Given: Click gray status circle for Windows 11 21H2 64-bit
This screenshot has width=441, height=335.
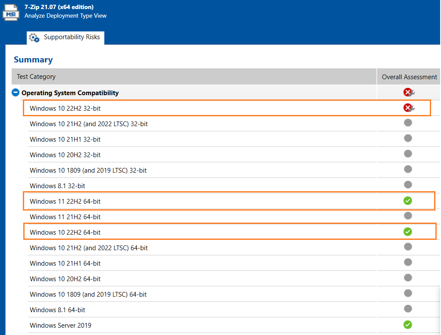Looking at the screenshot, I should (x=408, y=216).
